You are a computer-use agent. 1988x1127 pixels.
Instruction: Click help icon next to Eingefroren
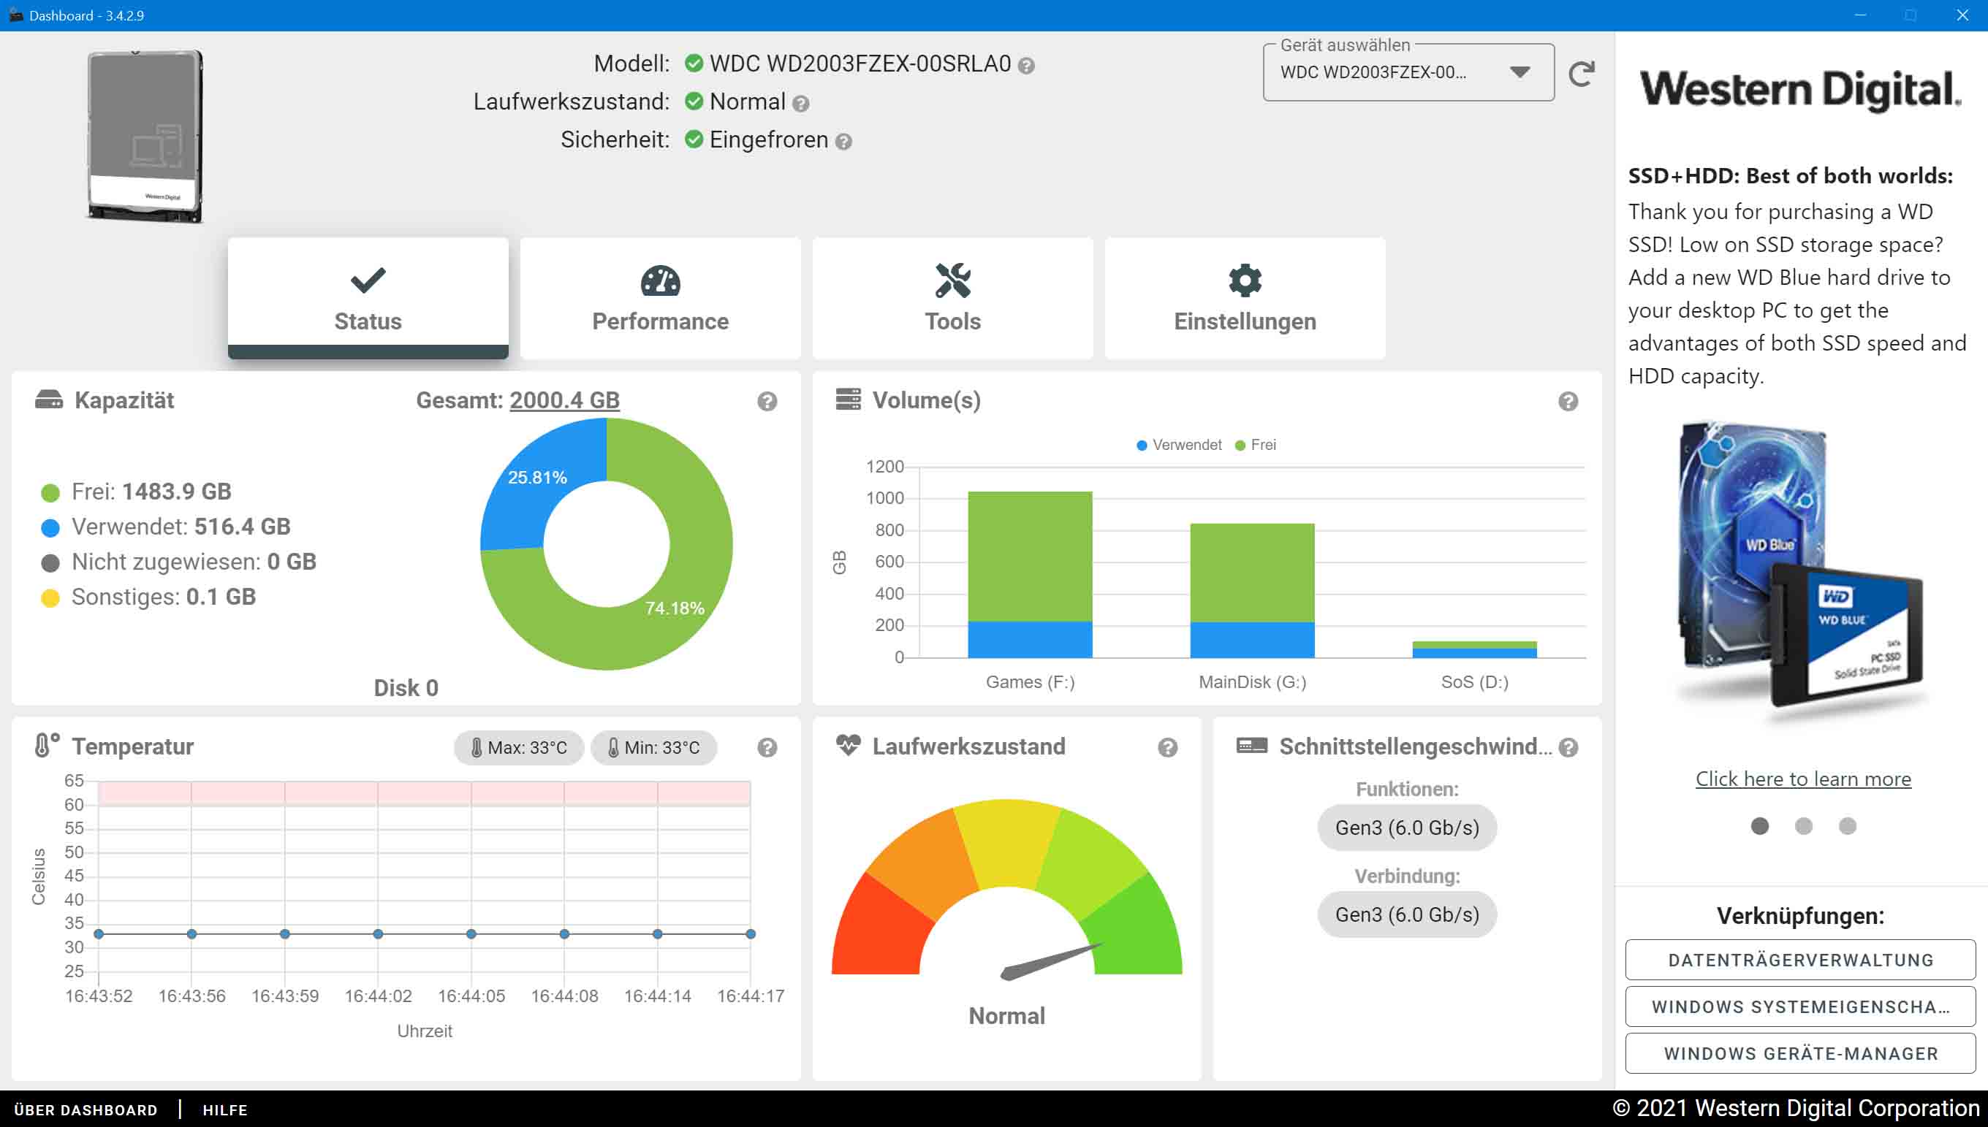pos(844,142)
